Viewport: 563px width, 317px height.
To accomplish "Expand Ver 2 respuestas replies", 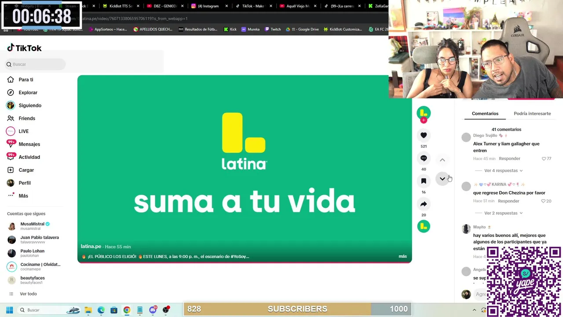I will coord(503,213).
